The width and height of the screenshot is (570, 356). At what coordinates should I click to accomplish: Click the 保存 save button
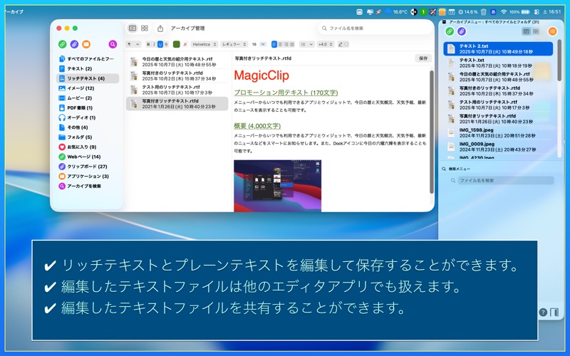coord(423,58)
